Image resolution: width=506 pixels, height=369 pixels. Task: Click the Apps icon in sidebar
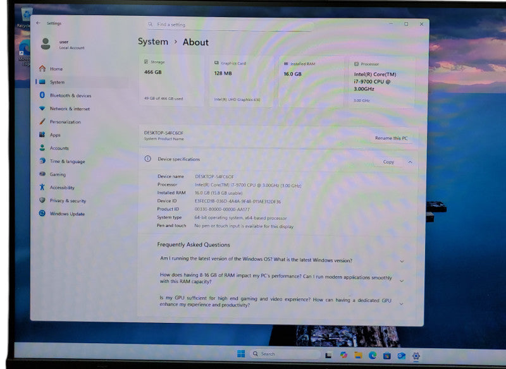(42, 135)
